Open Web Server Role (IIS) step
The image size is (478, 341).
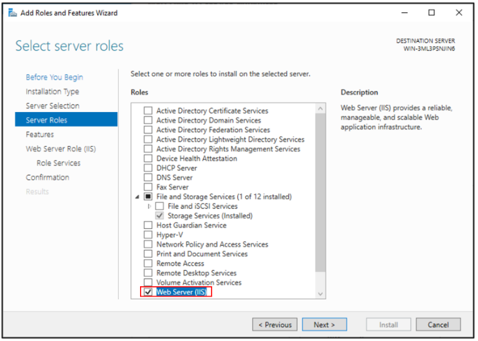[60, 149]
